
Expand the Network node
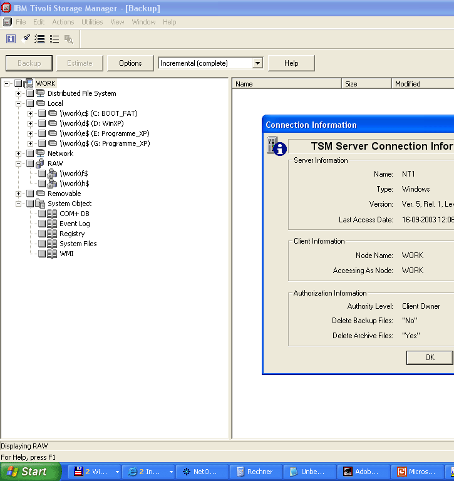click(x=18, y=153)
